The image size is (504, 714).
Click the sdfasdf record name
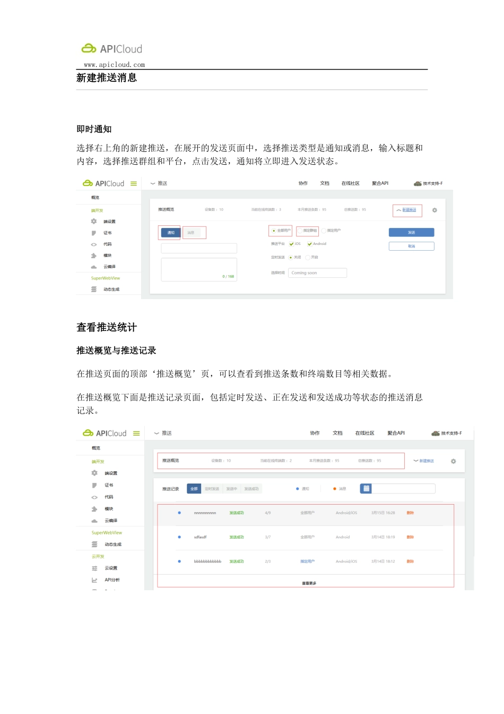[201, 538]
